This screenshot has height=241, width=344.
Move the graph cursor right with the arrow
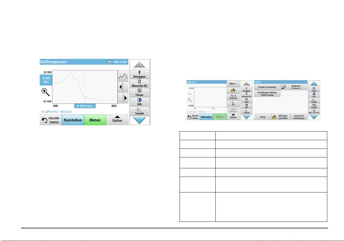tap(123, 98)
